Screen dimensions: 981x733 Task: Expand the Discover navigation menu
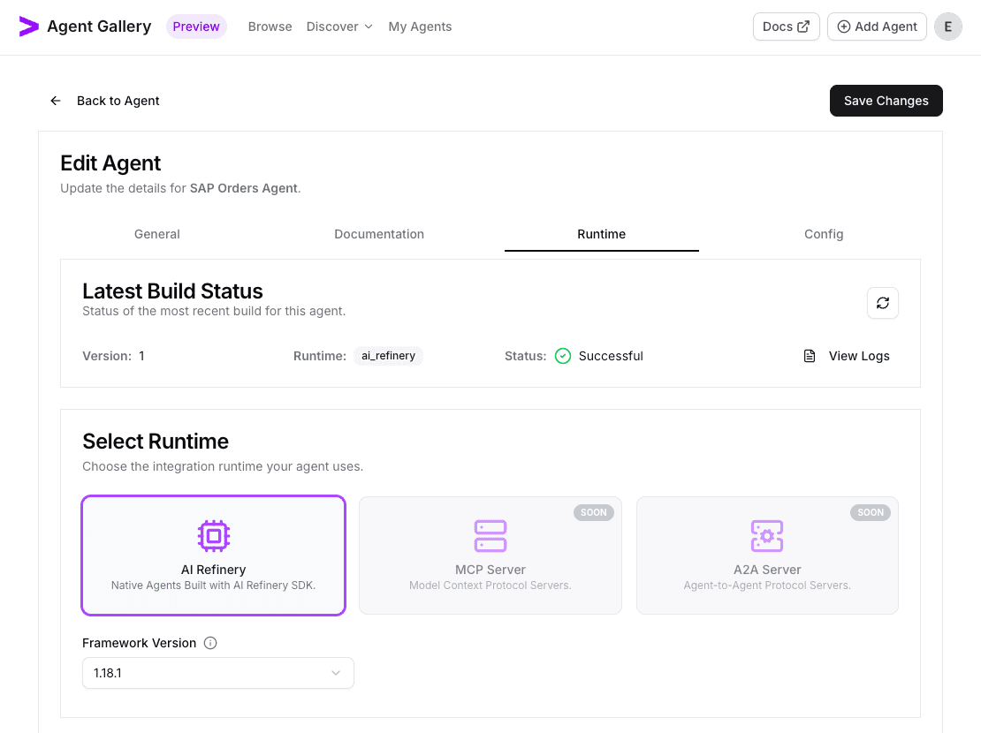click(339, 26)
